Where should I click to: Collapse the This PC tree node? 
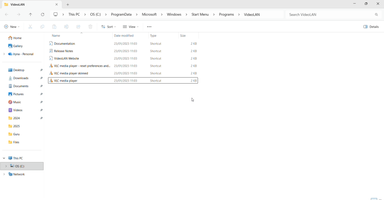[x=4, y=158]
